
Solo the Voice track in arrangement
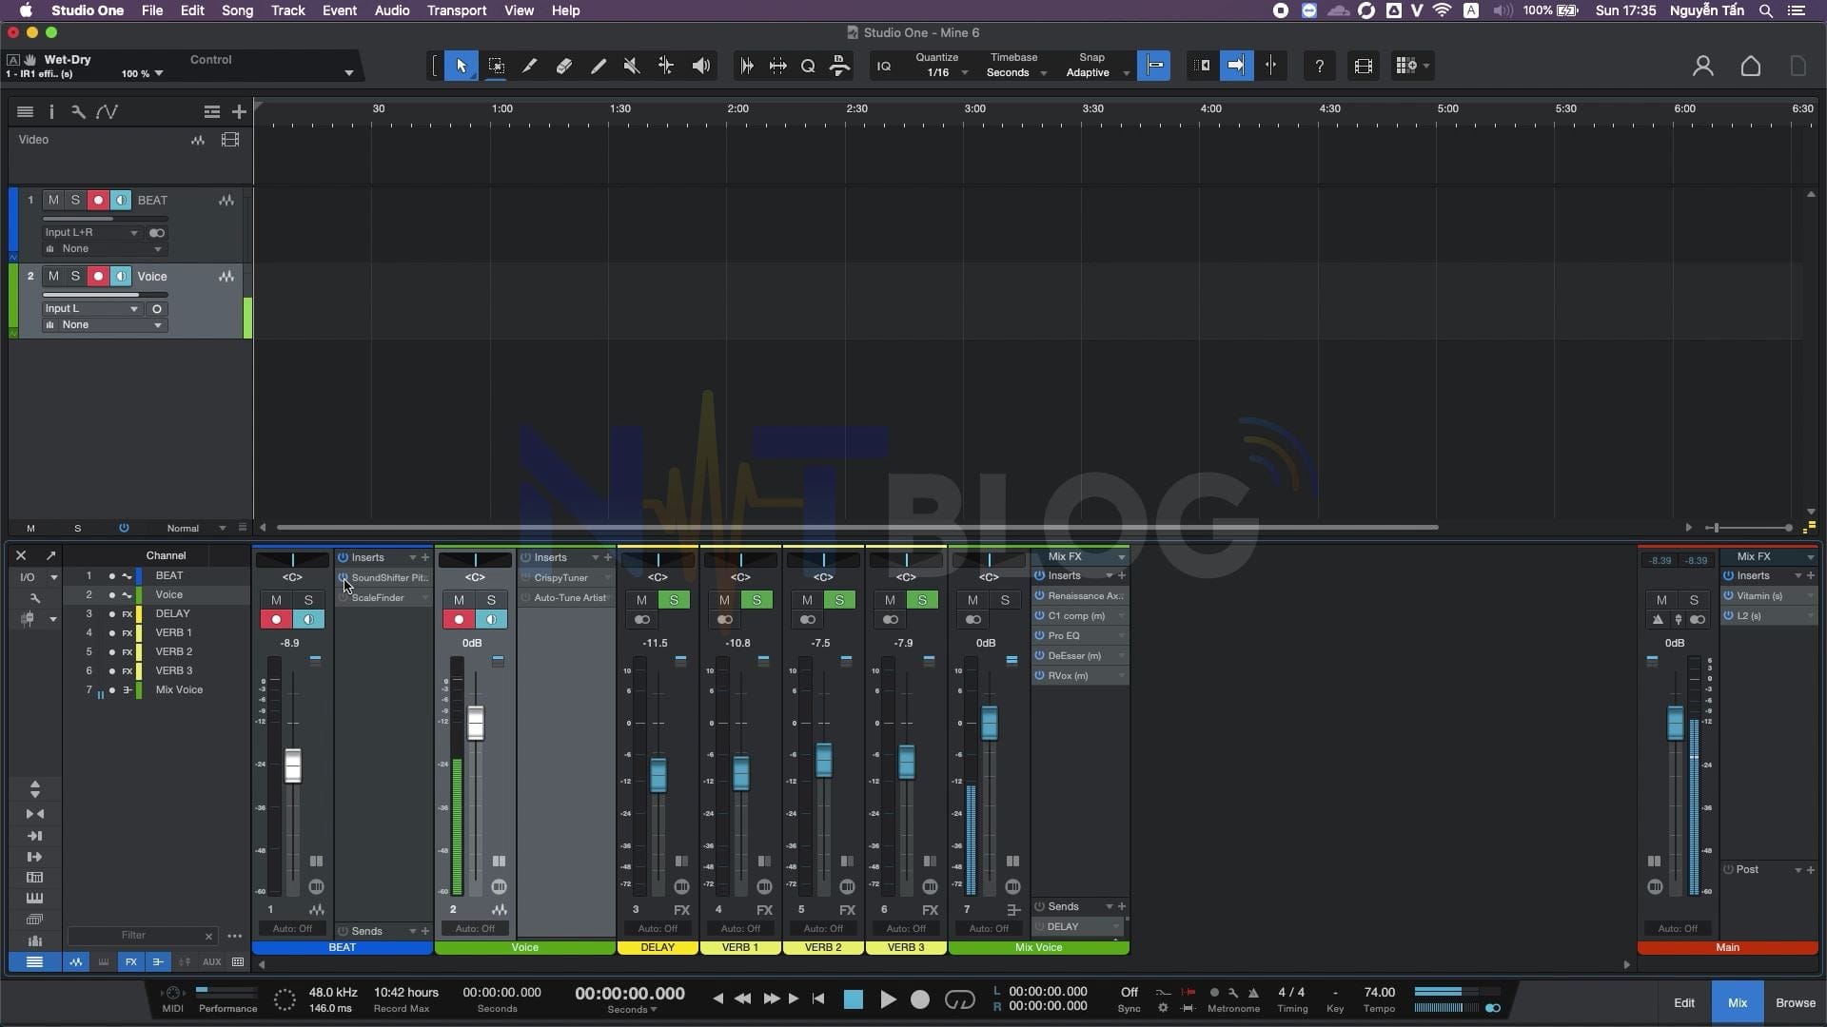click(x=75, y=277)
